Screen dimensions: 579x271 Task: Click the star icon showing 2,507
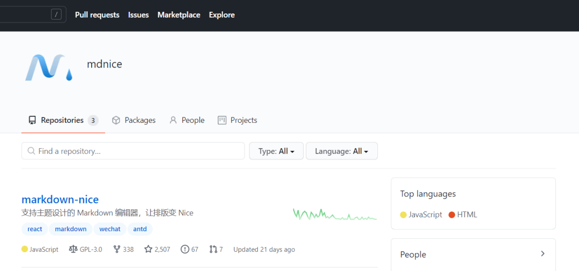pyautogui.click(x=148, y=250)
